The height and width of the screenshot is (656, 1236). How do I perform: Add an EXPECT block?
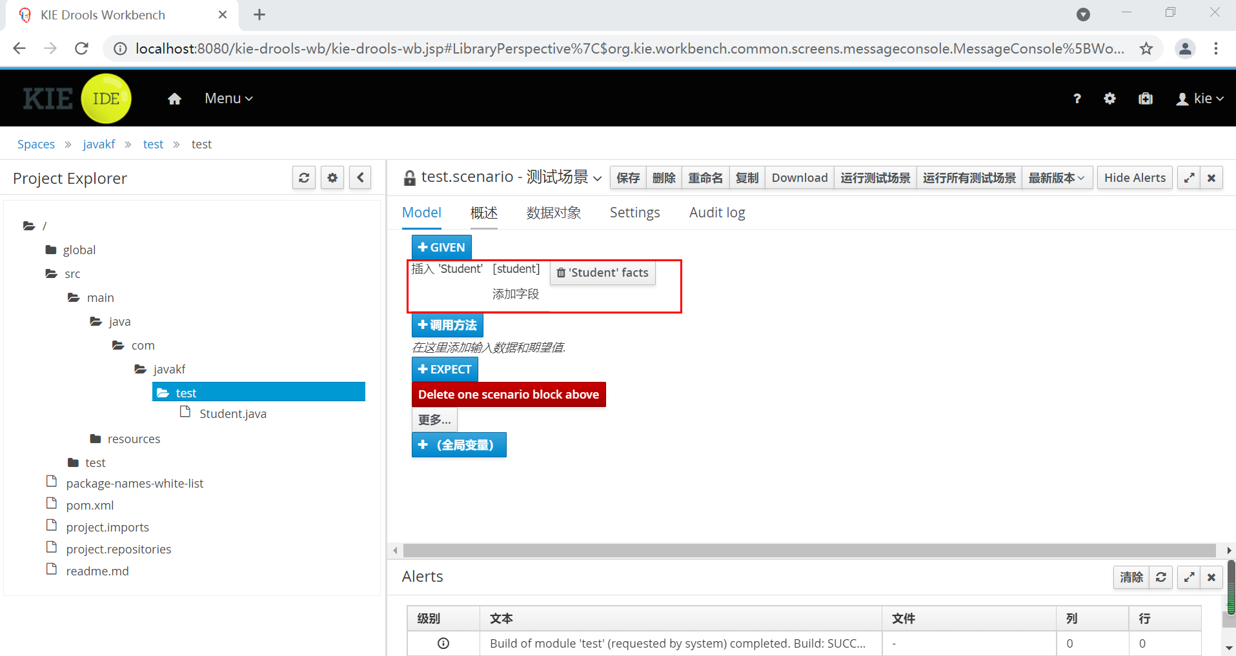(x=445, y=370)
